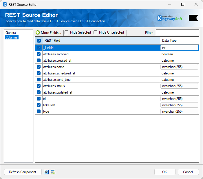The width and height of the screenshot is (203, 179).
Task: Expand data type dropdown for type field
Action: pos(179,112)
